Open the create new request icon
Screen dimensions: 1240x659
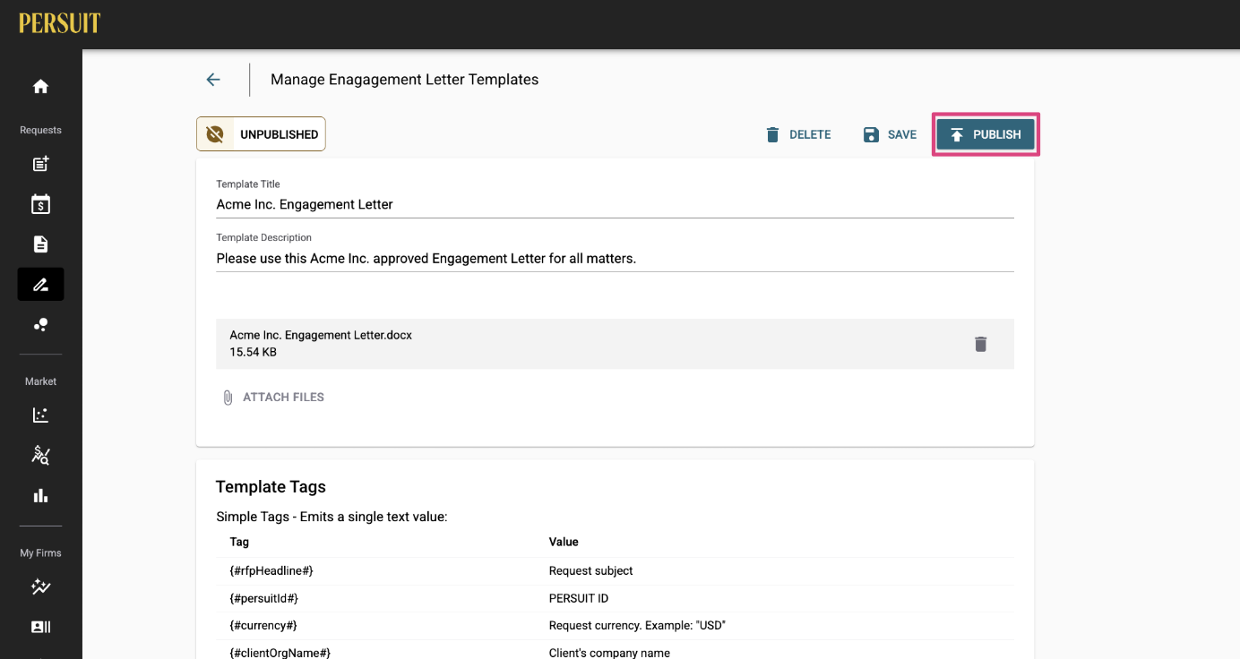pos(40,164)
